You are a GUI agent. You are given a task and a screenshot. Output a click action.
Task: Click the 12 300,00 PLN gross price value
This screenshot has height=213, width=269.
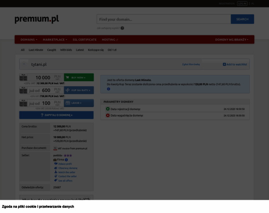(62, 126)
